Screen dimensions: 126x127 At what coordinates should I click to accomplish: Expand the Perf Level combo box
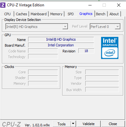tap(105, 27)
